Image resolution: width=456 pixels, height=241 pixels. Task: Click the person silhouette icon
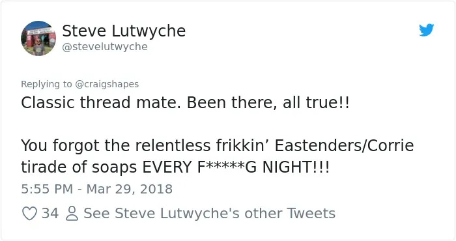coord(72,214)
